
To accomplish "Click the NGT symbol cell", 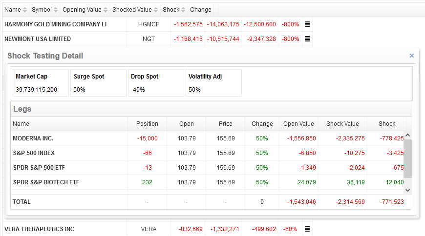I will coord(149,39).
